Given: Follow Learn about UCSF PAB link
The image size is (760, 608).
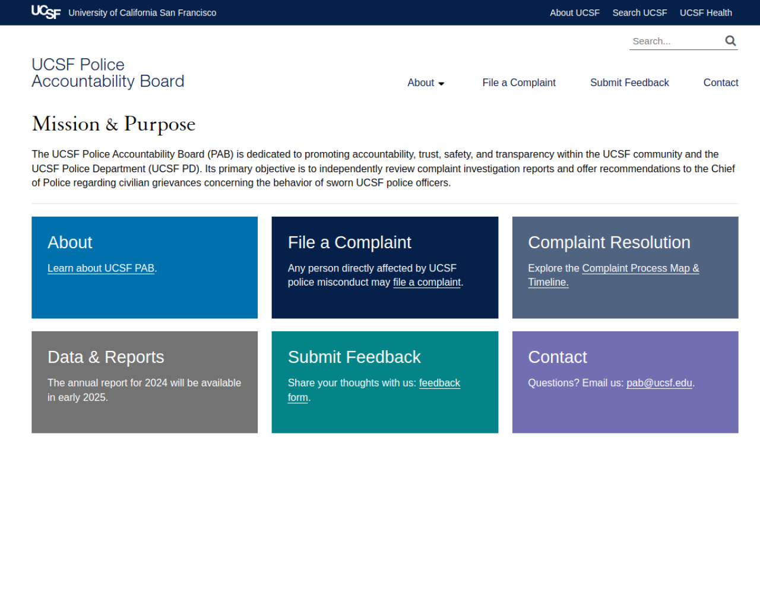Looking at the screenshot, I should [101, 268].
